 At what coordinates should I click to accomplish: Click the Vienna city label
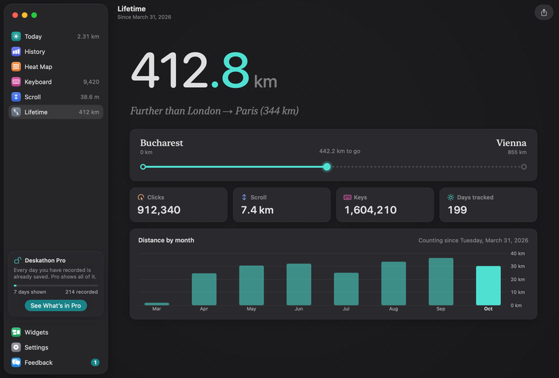(x=511, y=143)
